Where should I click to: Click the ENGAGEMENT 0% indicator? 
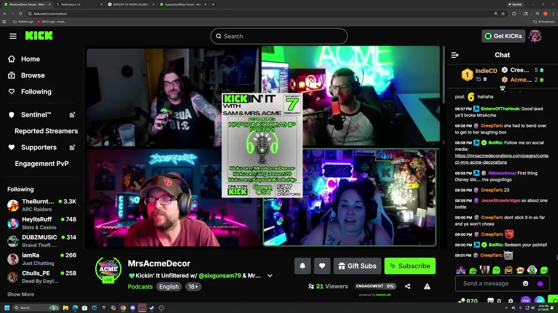click(374, 286)
